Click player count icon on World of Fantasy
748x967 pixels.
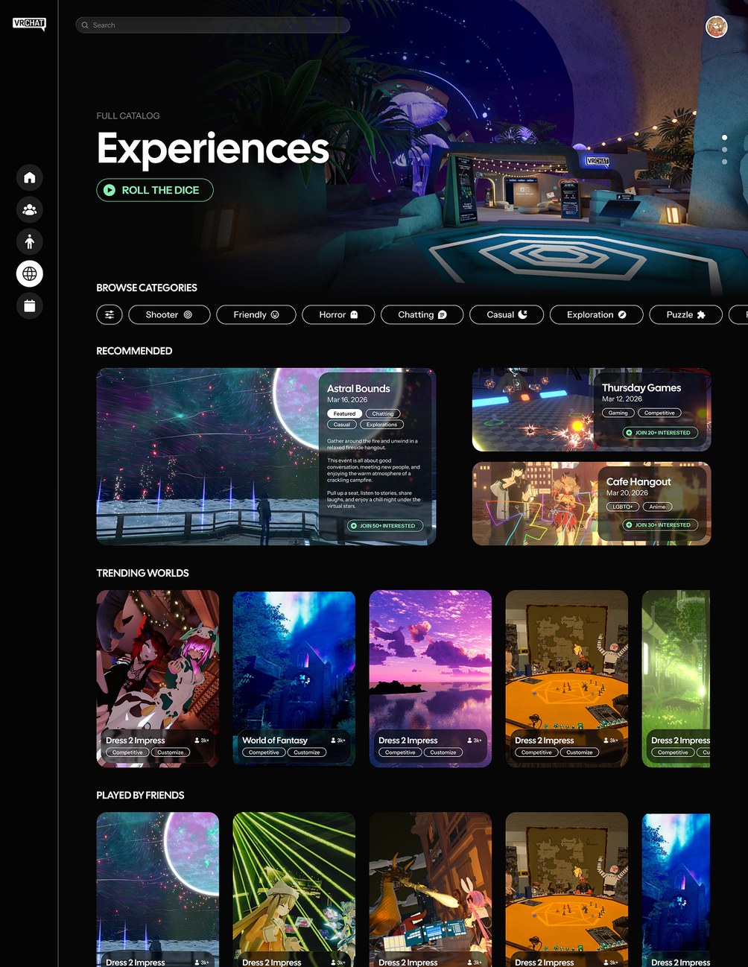click(x=333, y=741)
